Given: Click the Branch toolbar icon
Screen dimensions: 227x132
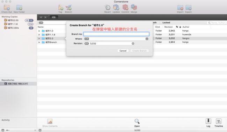Looking at the screenshot, I should tap(68, 7).
